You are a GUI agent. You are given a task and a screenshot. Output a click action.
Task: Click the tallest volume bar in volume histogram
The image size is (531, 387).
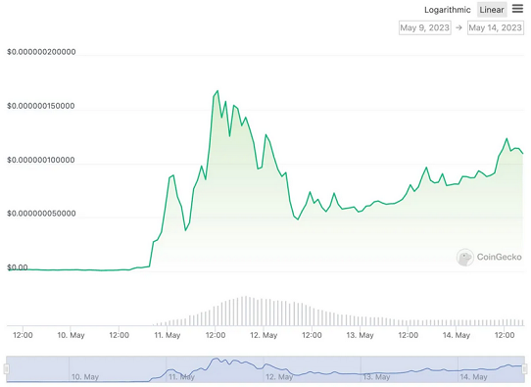pos(245,311)
